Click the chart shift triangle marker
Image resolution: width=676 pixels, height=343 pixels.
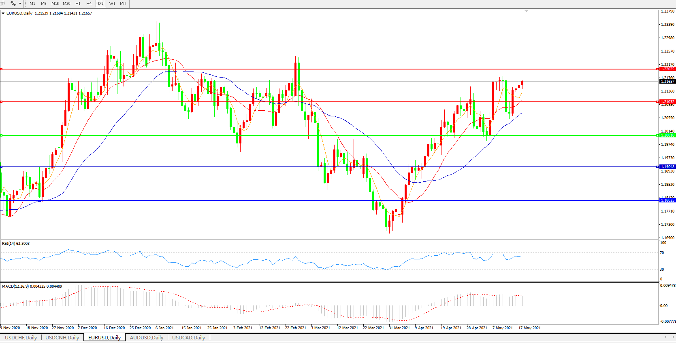[x=526, y=11]
